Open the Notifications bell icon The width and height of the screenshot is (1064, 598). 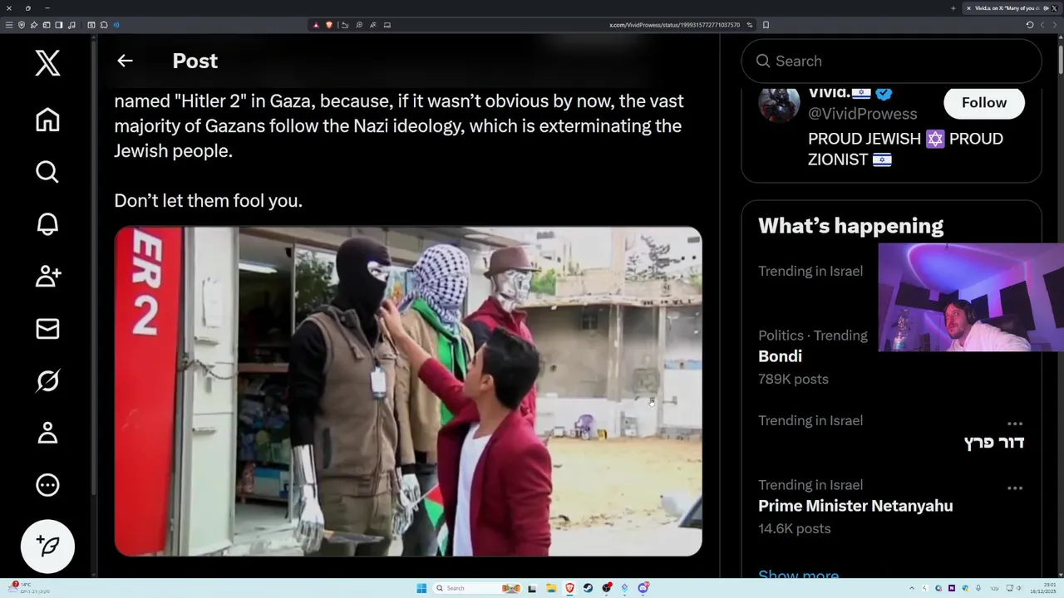[47, 224]
